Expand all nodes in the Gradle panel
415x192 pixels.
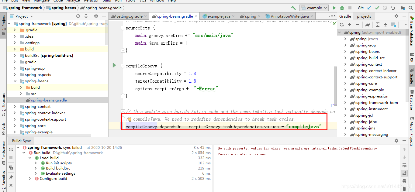point(378,25)
